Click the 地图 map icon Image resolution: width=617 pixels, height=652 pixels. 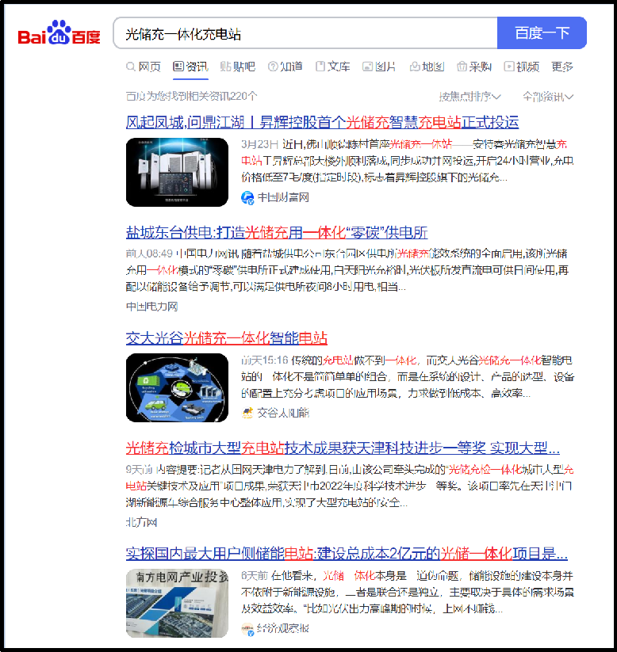tap(415, 66)
